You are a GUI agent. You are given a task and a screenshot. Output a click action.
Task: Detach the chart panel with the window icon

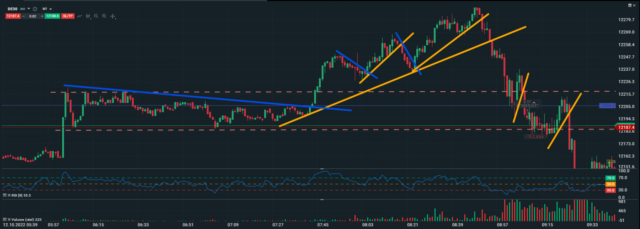(x=630, y=5)
